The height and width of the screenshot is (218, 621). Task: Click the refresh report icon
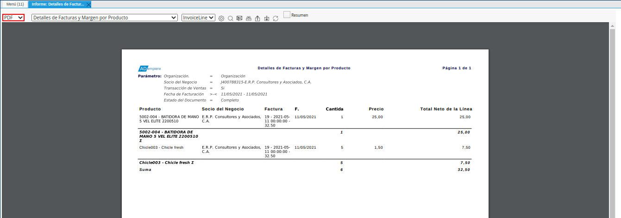(276, 18)
